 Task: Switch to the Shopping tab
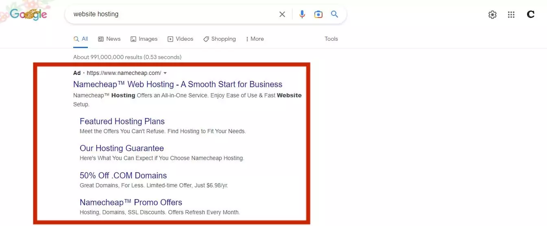(x=219, y=39)
